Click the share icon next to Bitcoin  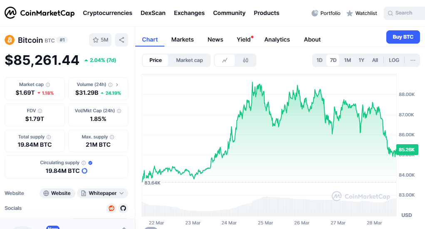click(x=122, y=40)
